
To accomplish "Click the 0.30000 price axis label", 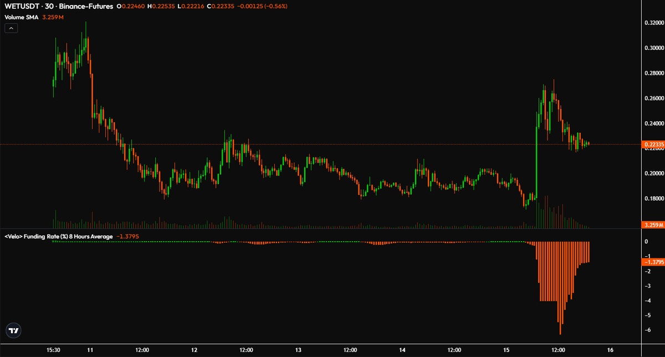I will click(x=653, y=48).
